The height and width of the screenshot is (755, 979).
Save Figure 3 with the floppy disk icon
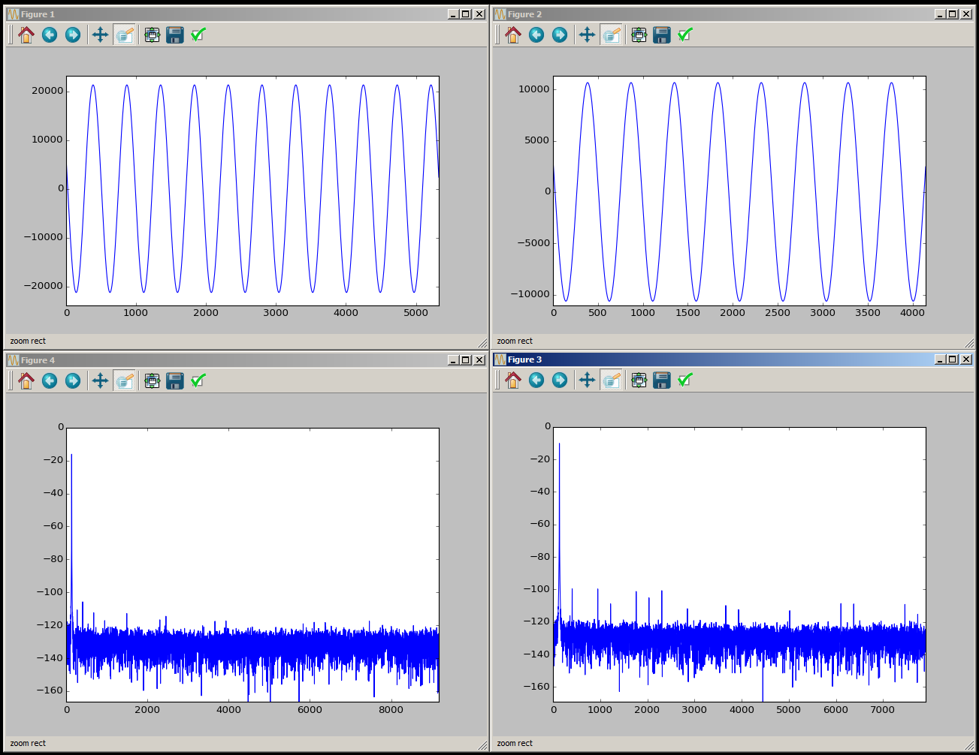coord(662,381)
